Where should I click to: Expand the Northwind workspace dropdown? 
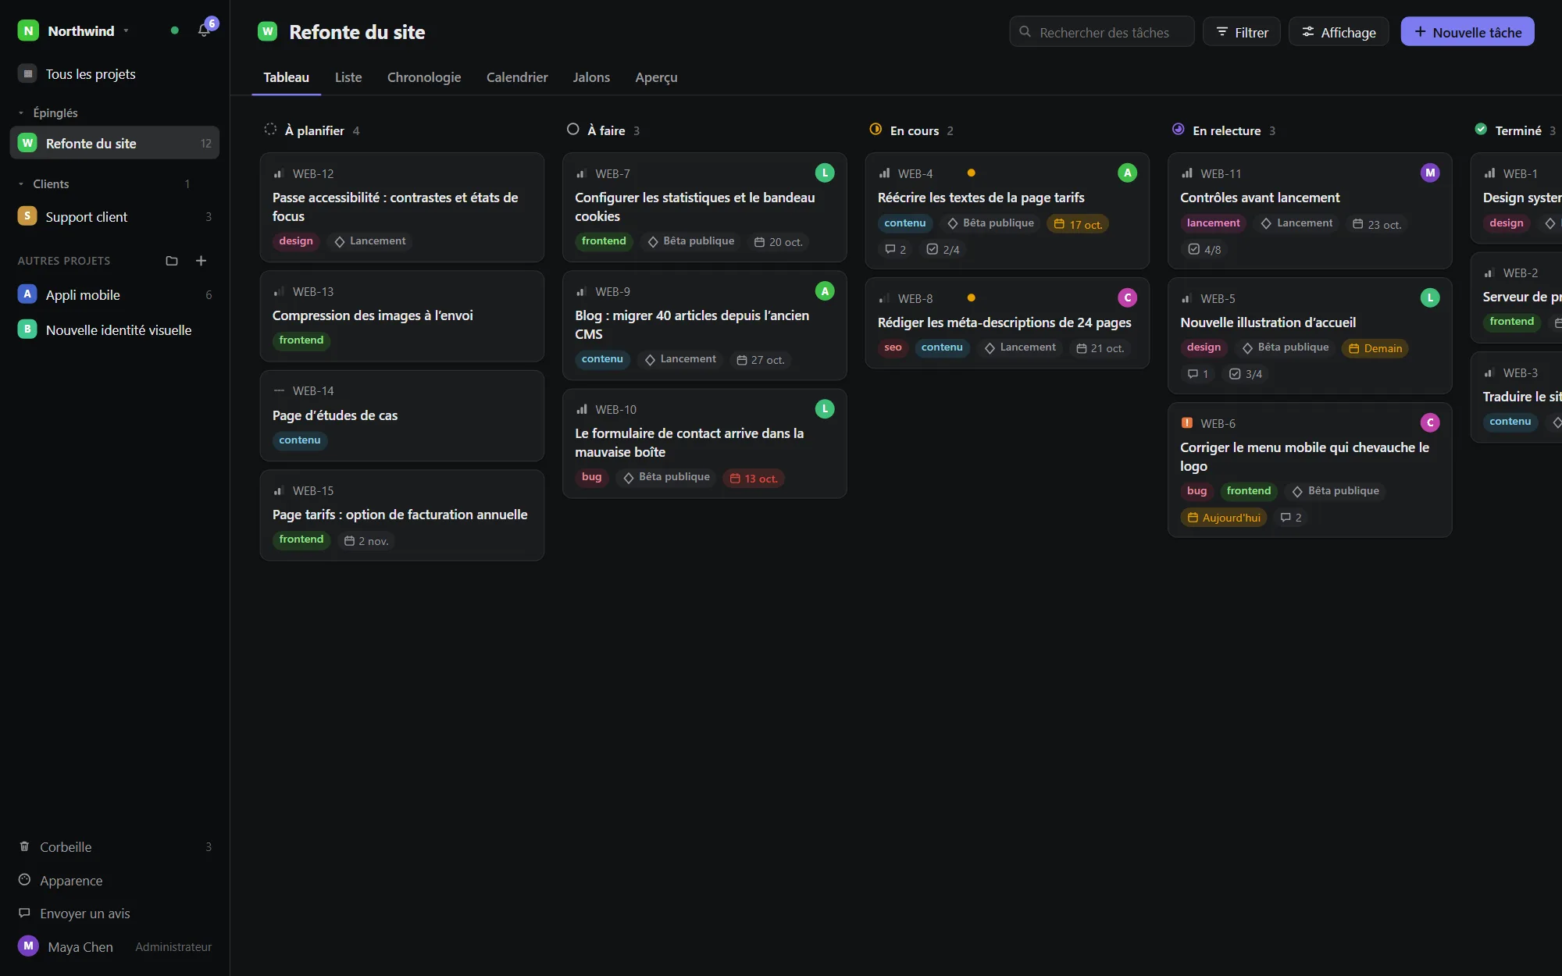tap(75, 30)
